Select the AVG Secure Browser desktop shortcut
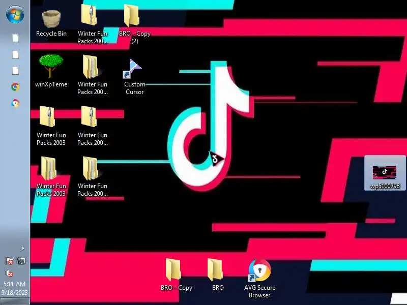407x305 pixels. (x=259, y=279)
